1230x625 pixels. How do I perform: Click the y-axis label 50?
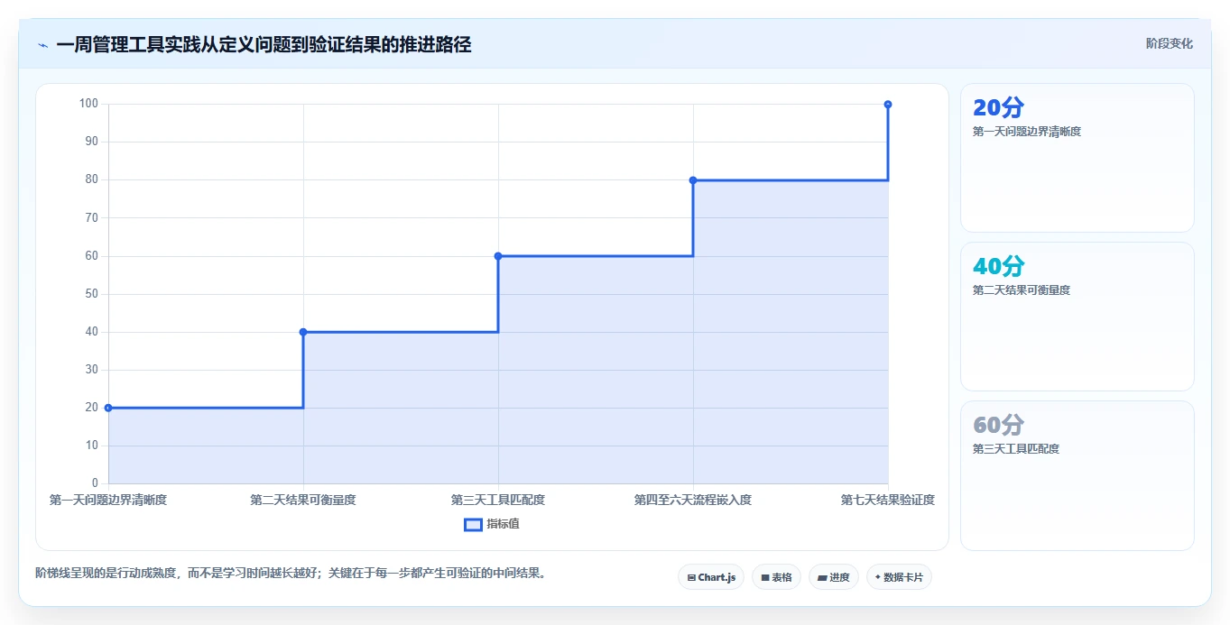click(91, 294)
